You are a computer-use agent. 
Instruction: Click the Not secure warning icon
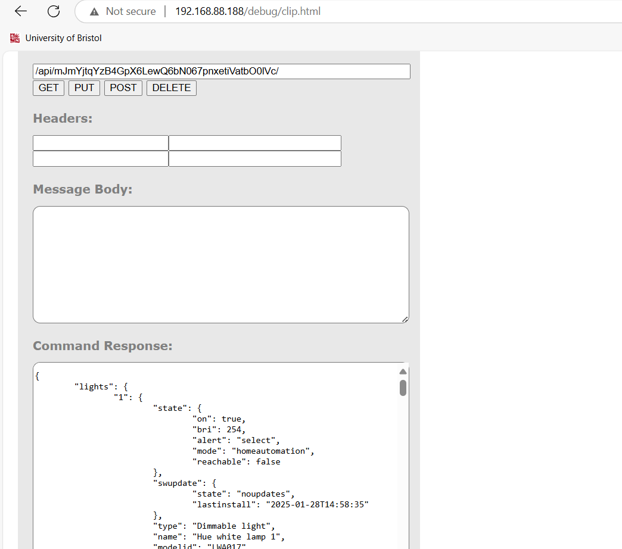coord(94,11)
